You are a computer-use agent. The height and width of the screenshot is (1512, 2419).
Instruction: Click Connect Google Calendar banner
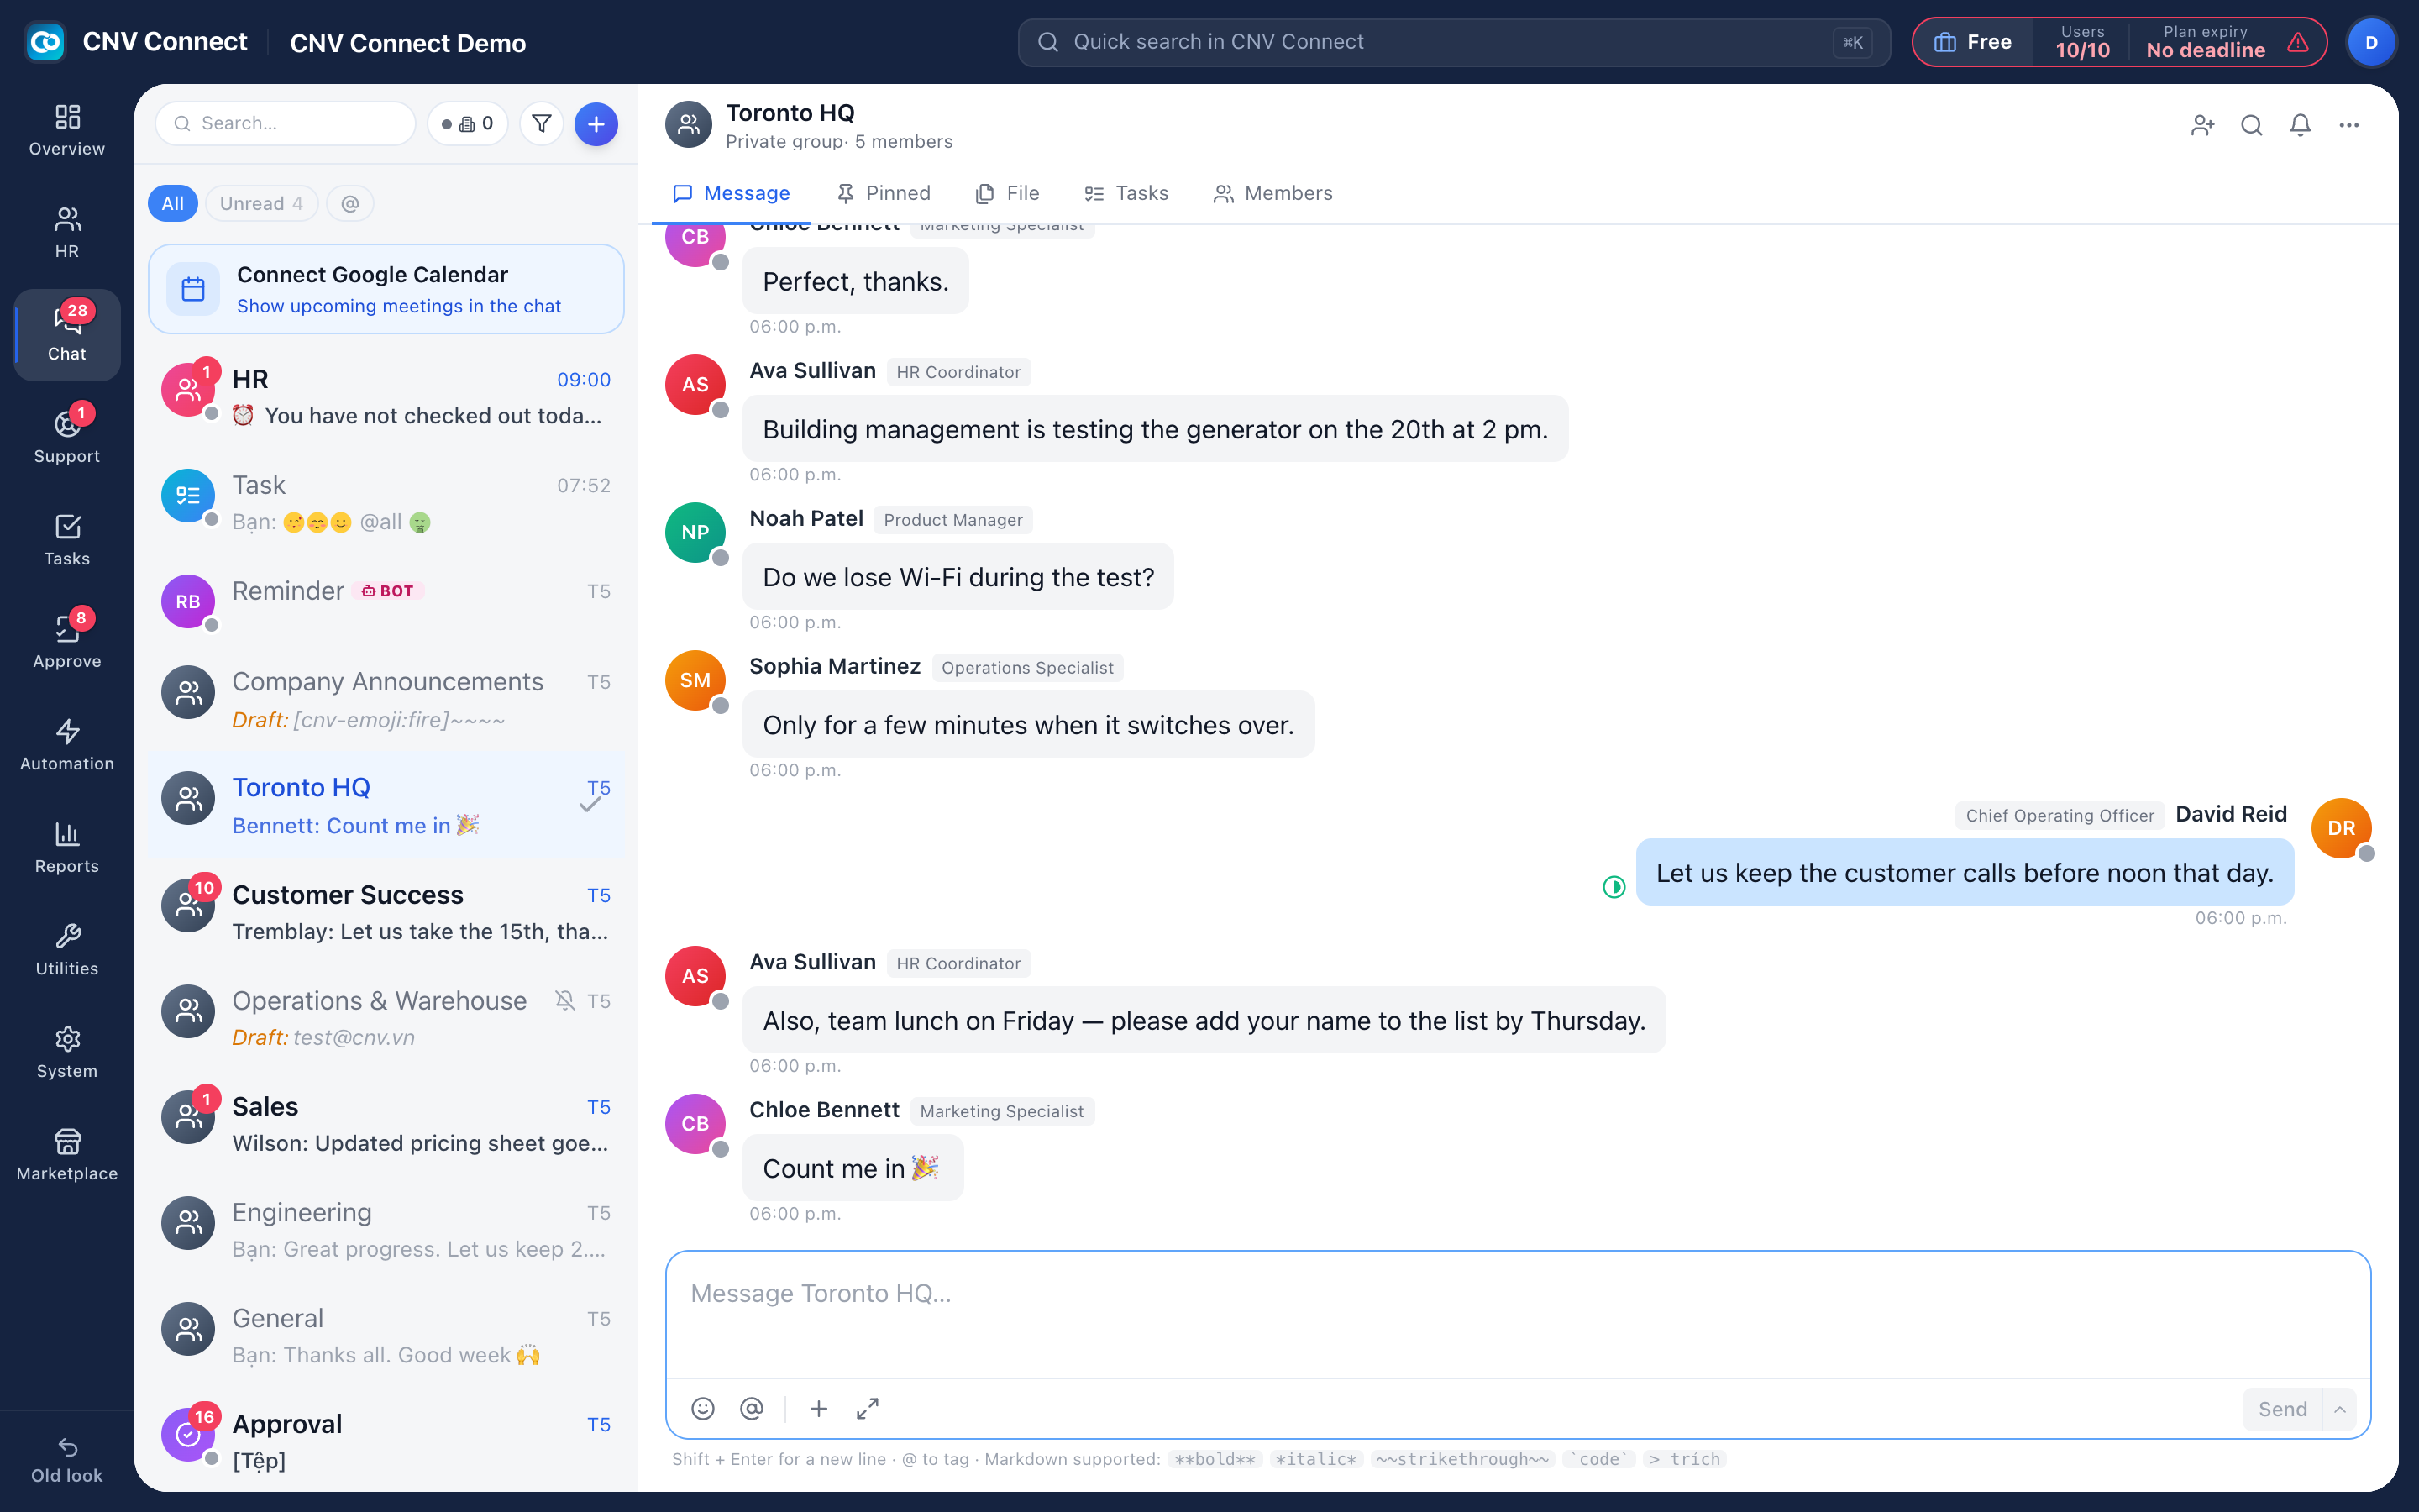pos(386,289)
